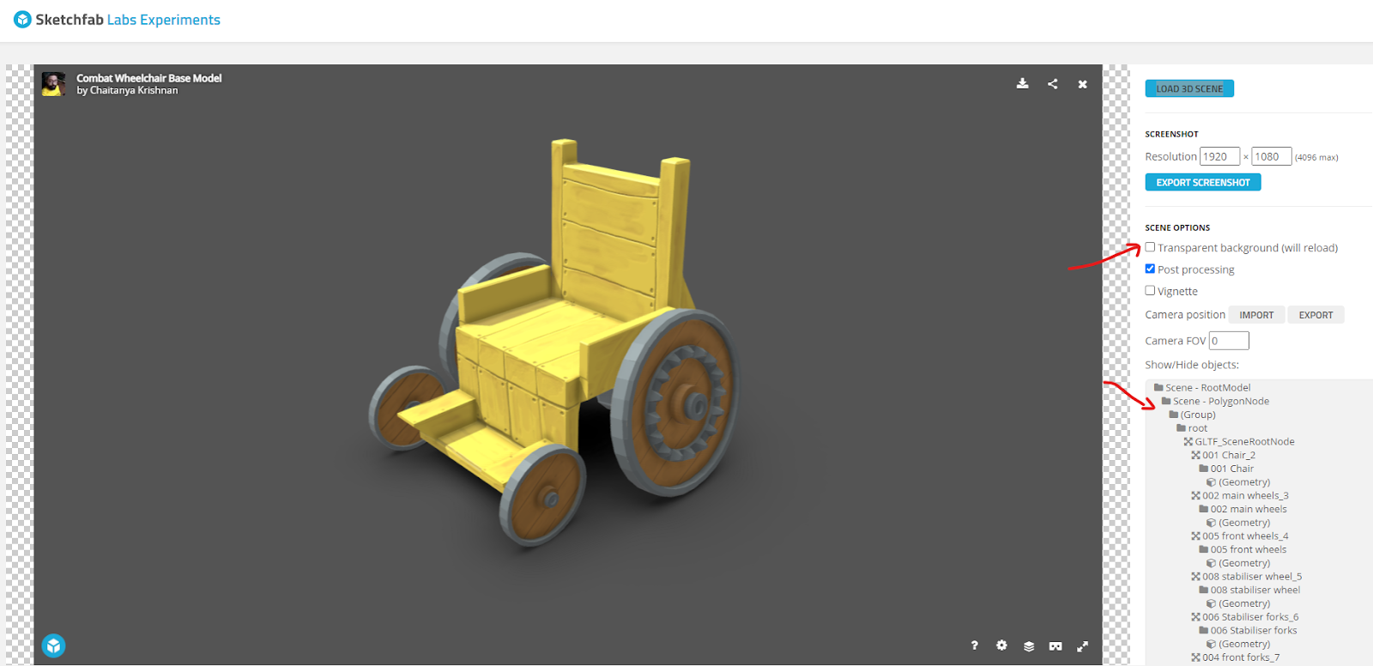The width and height of the screenshot is (1373, 666).
Task: Activate the VR headset mode icon
Action: tap(1055, 645)
